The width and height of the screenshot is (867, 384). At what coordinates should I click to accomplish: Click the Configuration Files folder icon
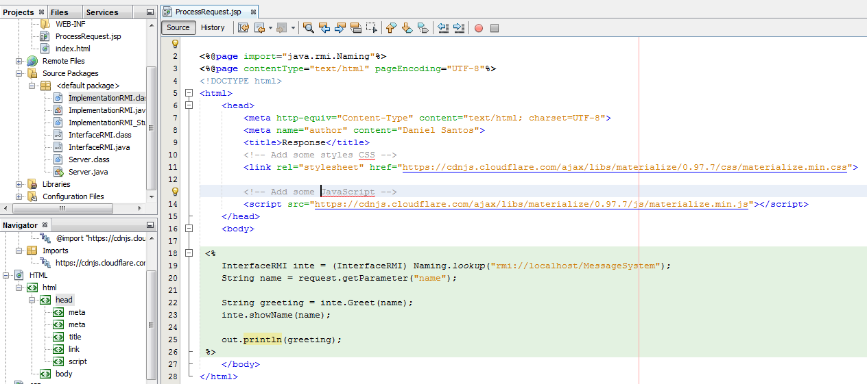32,196
